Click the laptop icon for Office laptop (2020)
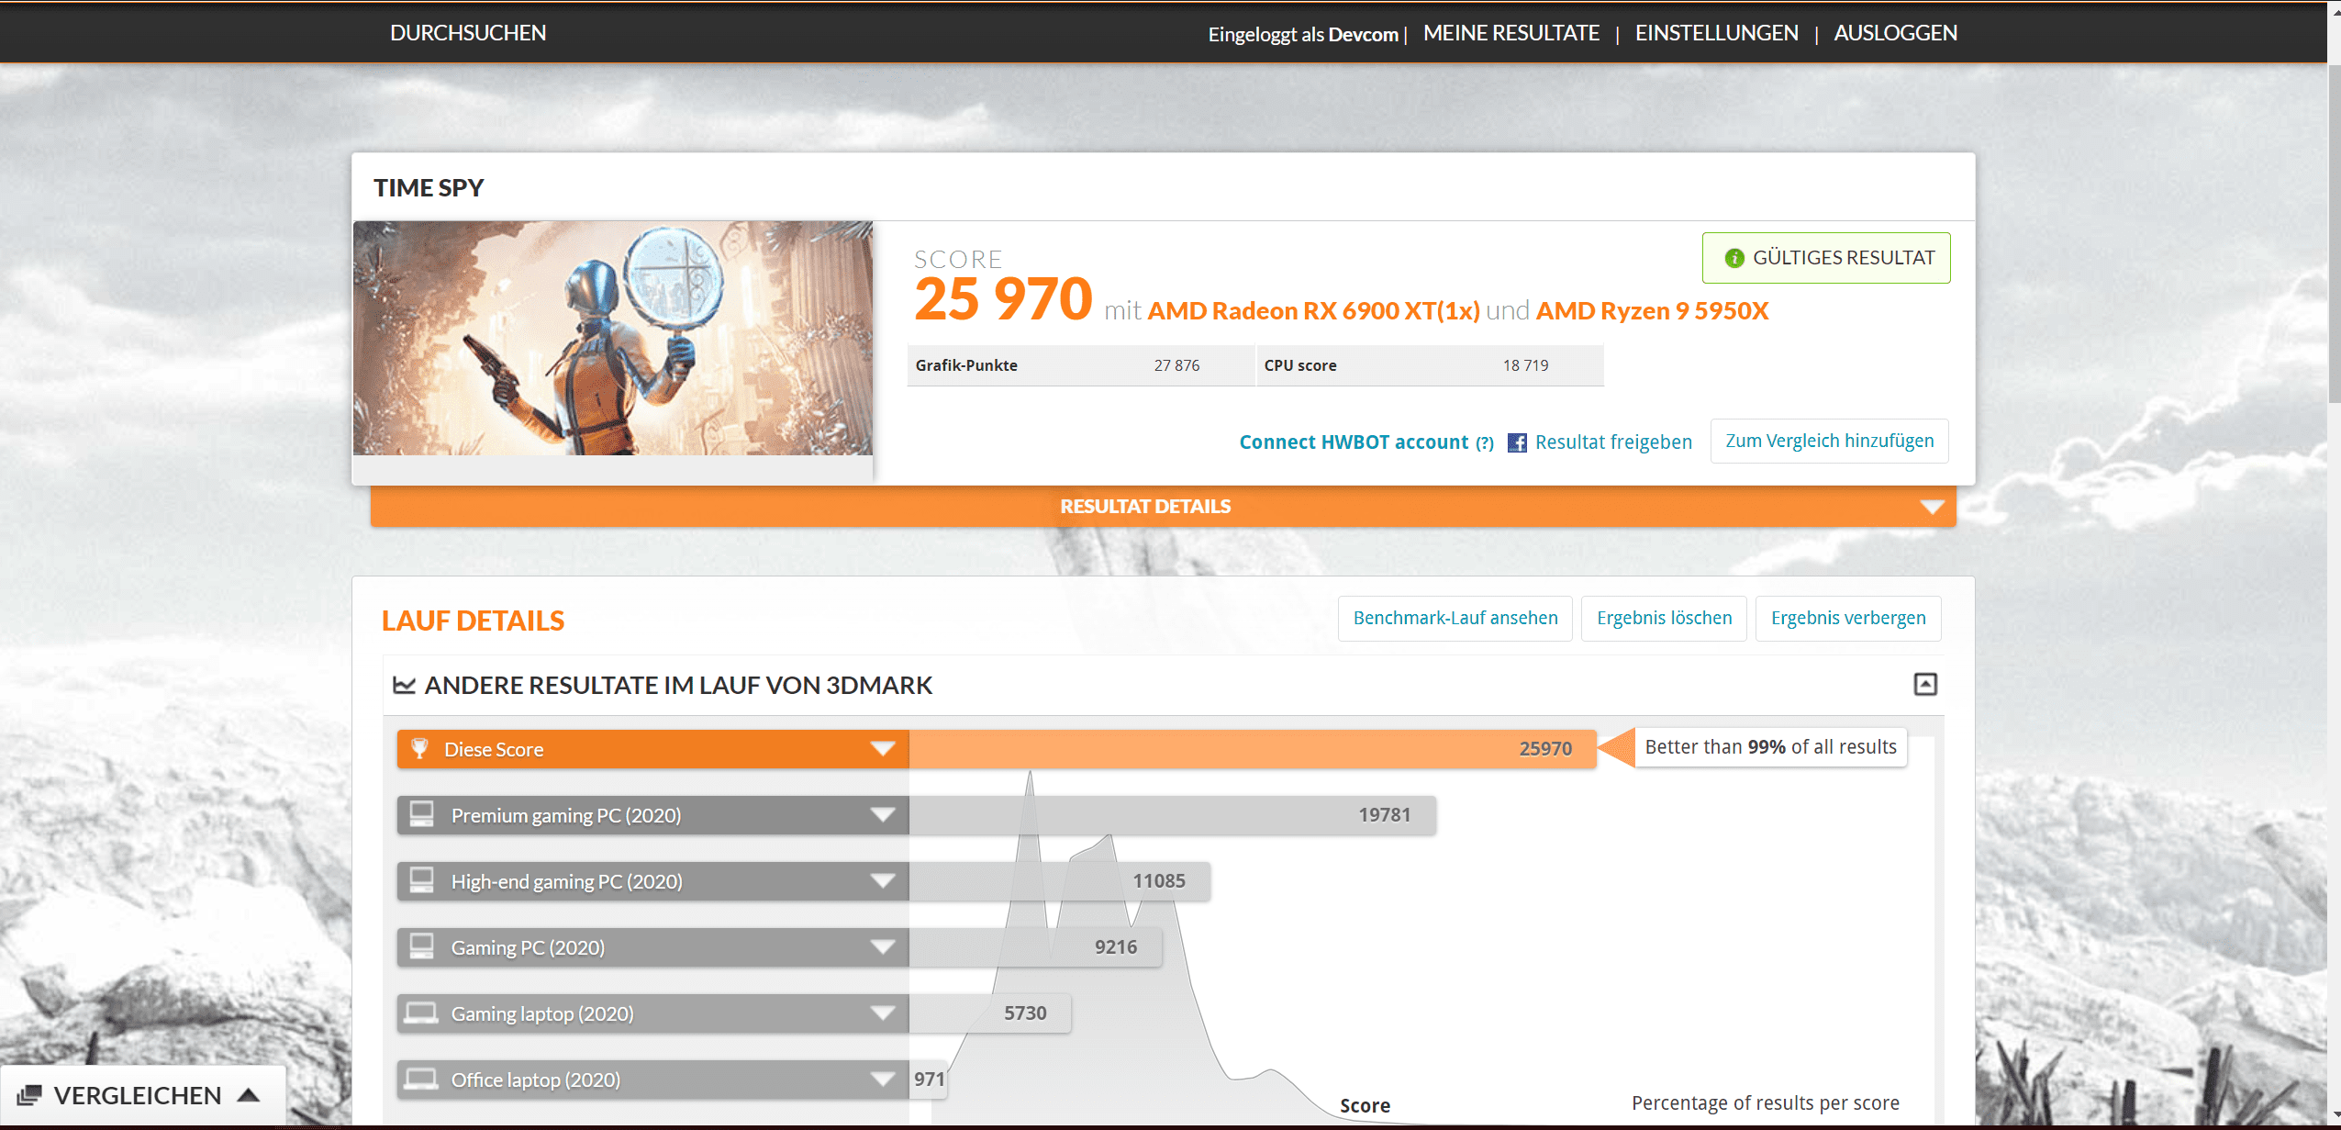The height and width of the screenshot is (1130, 2341). click(x=421, y=1080)
